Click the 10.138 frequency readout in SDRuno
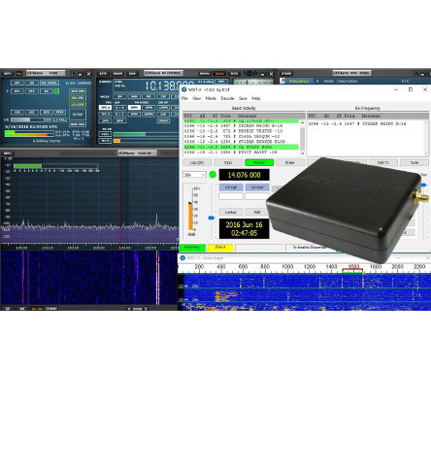The image size is (431, 472). click(x=162, y=85)
